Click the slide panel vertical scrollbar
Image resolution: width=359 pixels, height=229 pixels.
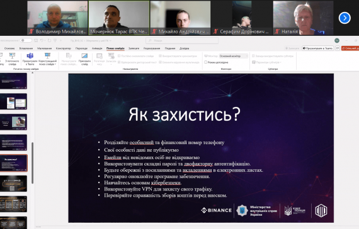(33, 163)
